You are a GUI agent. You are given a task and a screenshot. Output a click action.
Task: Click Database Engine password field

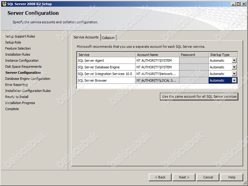194,67
